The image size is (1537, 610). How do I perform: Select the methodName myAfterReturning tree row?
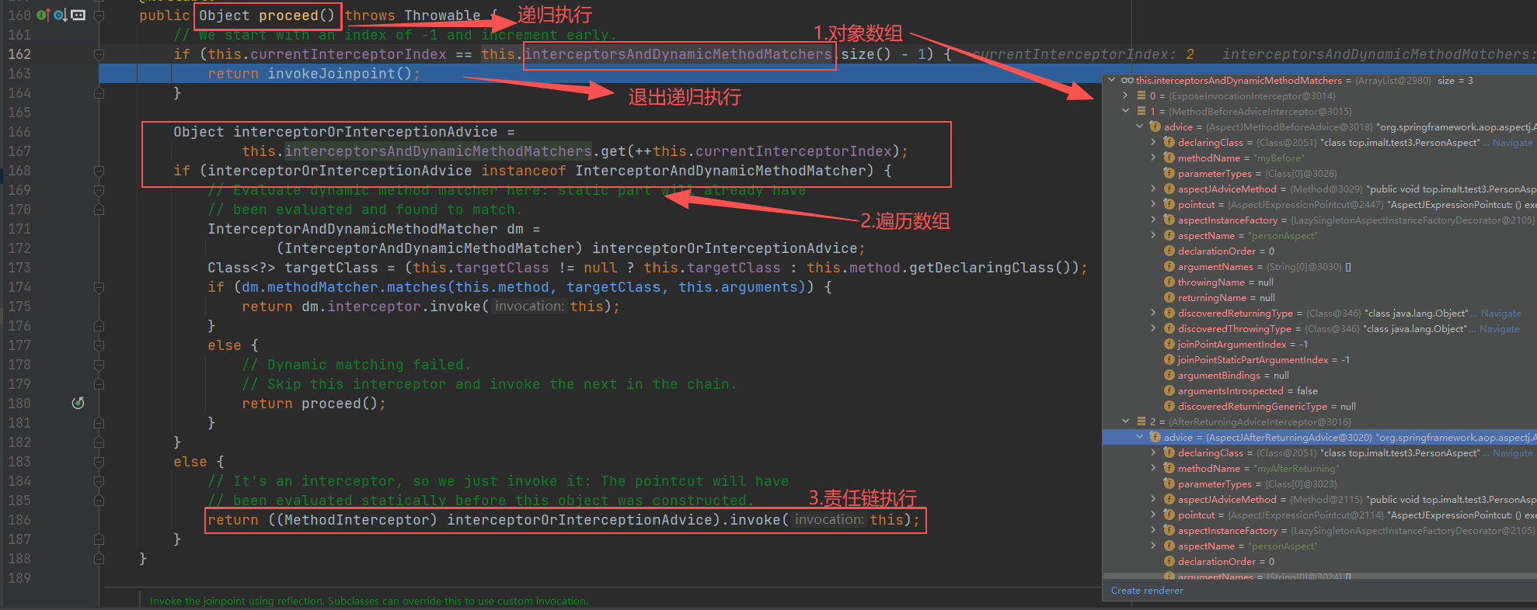[1257, 468]
